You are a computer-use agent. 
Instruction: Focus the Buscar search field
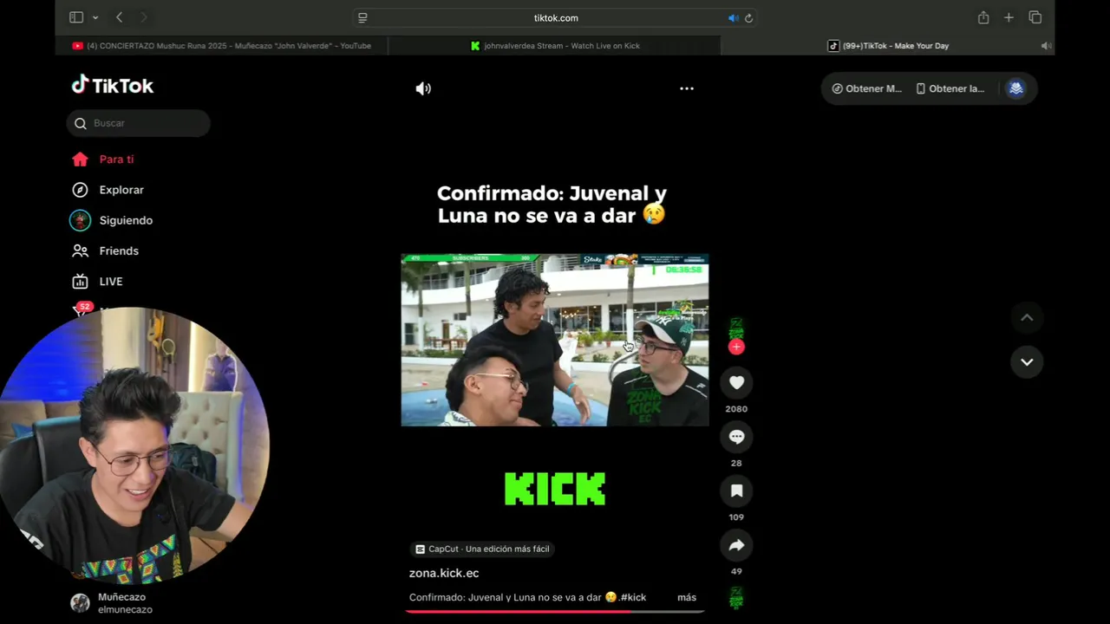[x=139, y=123]
